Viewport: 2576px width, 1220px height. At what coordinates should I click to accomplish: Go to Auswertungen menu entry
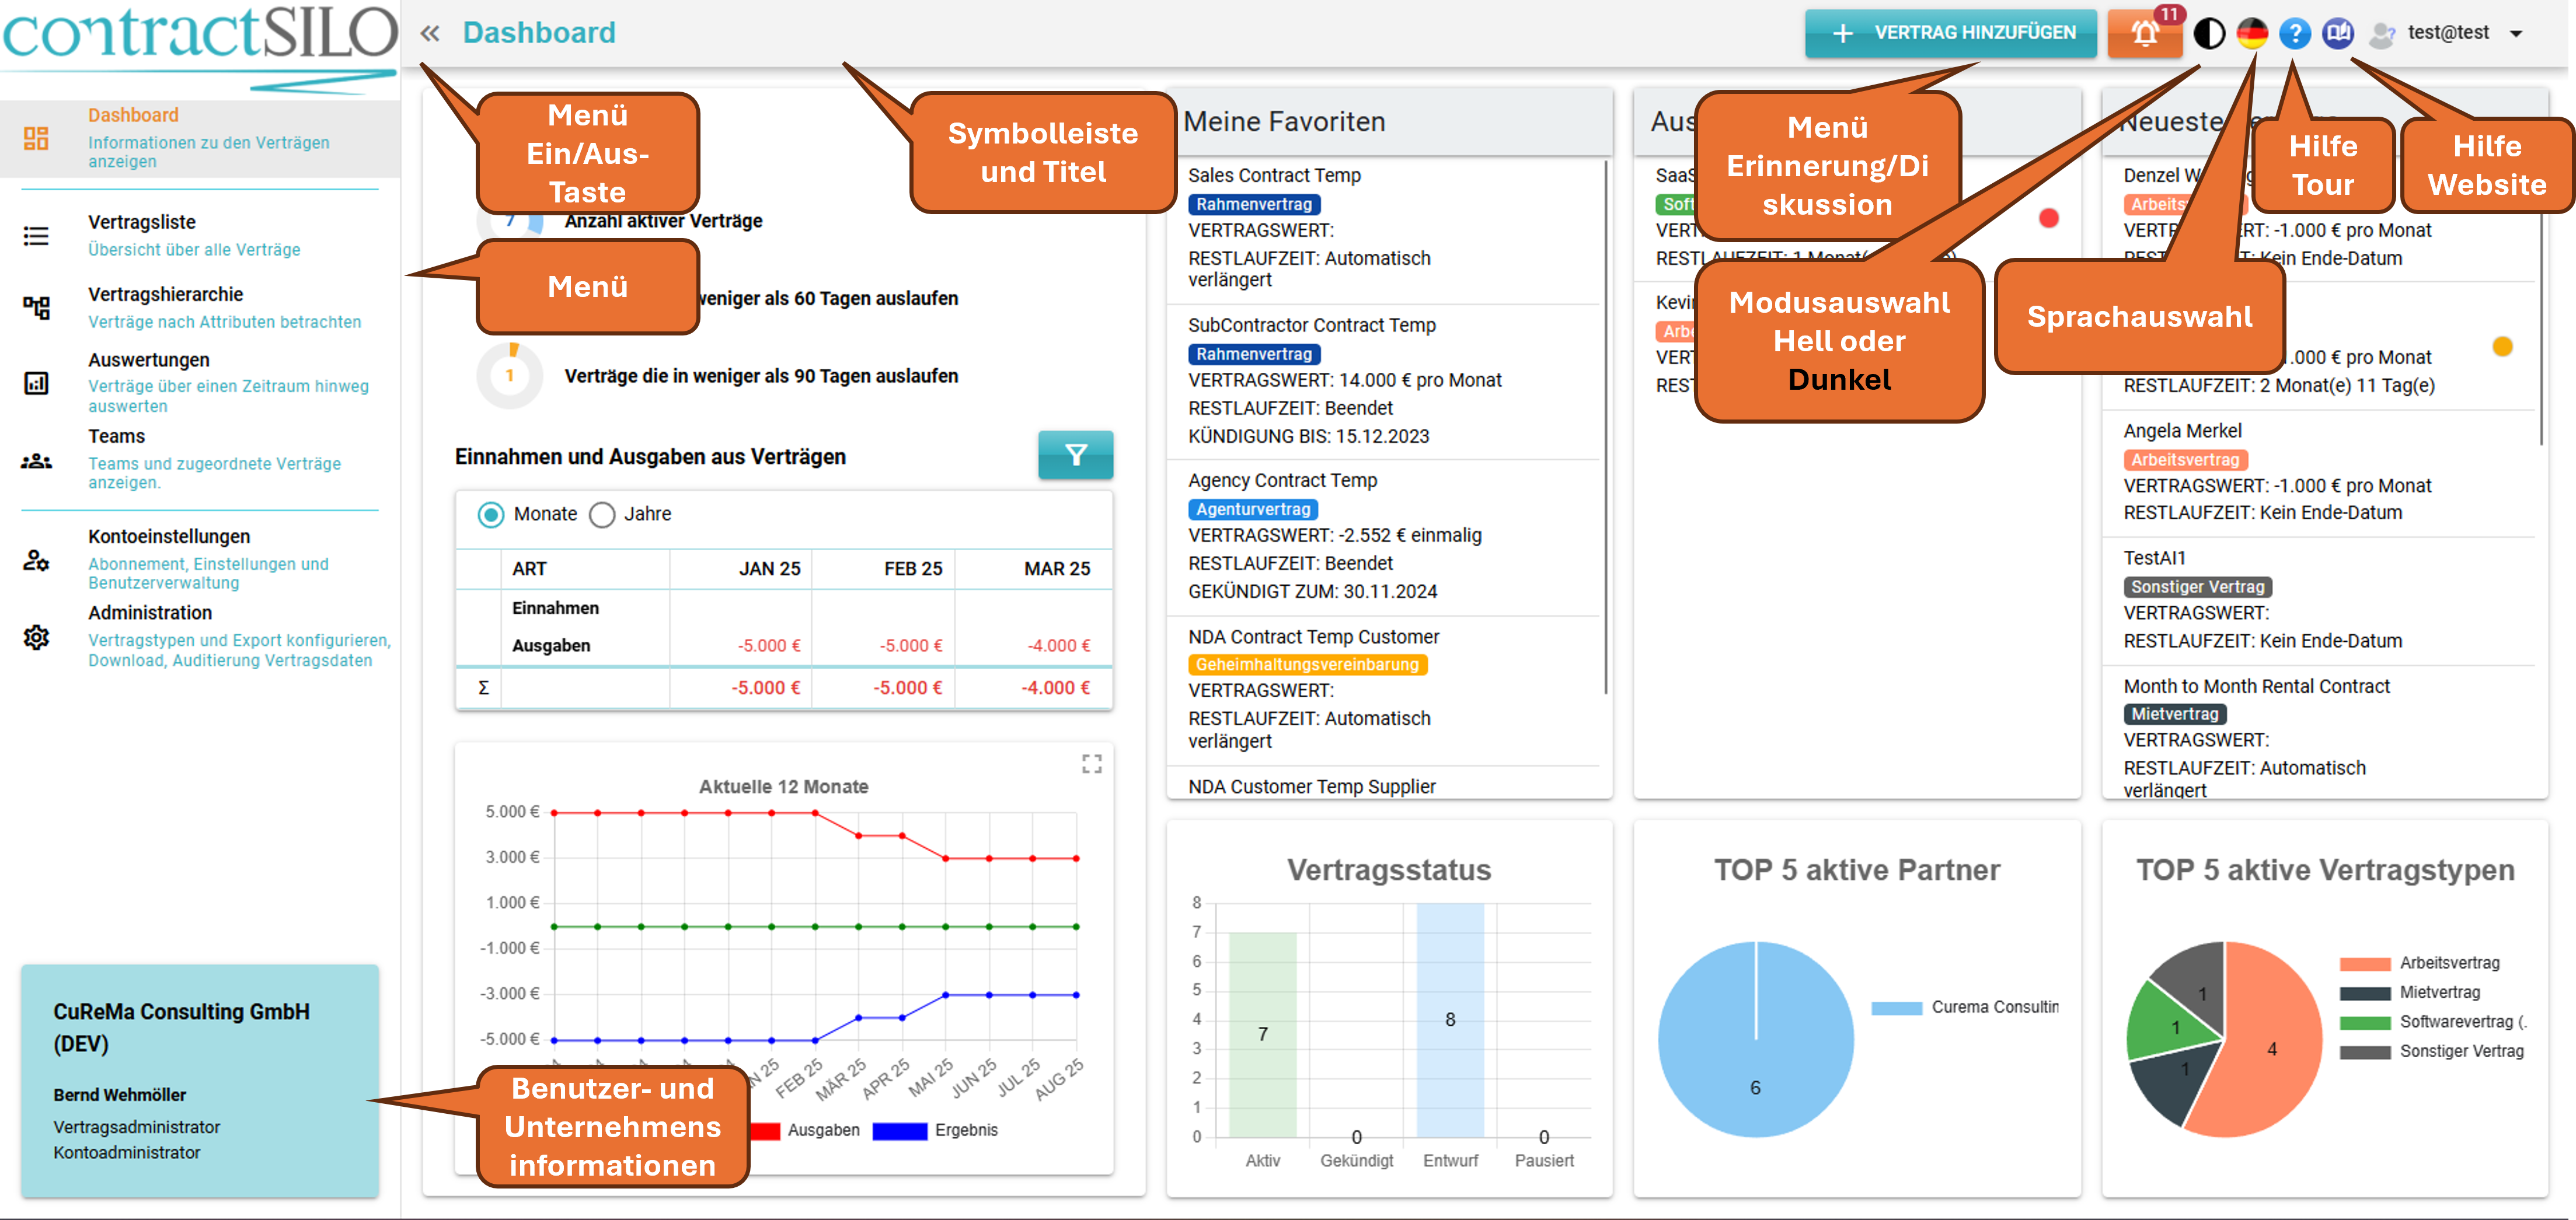[148, 360]
